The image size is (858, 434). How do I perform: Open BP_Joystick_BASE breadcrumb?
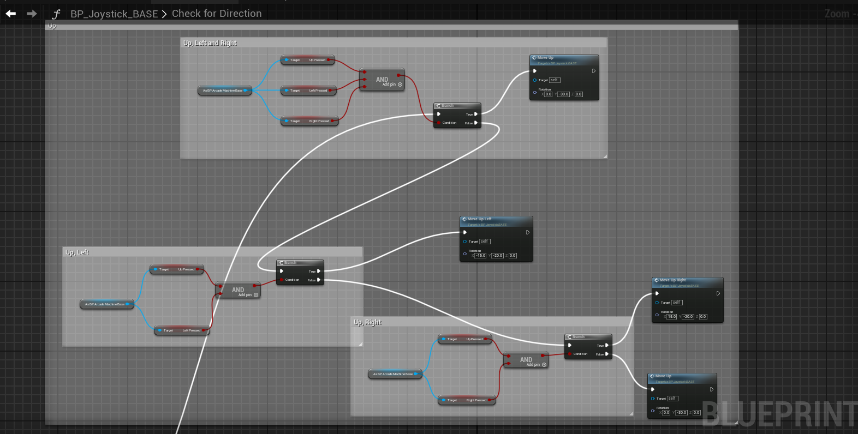pyautogui.click(x=114, y=14)
